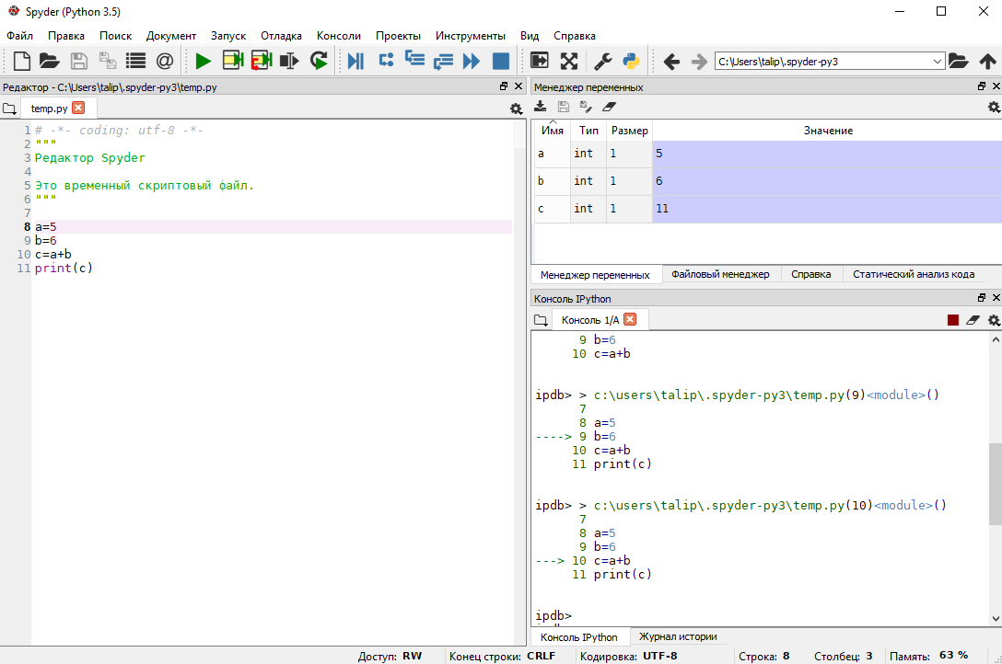Viewport: 1002px width, 664px height.
Task: Open the editor pane options gear menu
Action: (516, 109)
